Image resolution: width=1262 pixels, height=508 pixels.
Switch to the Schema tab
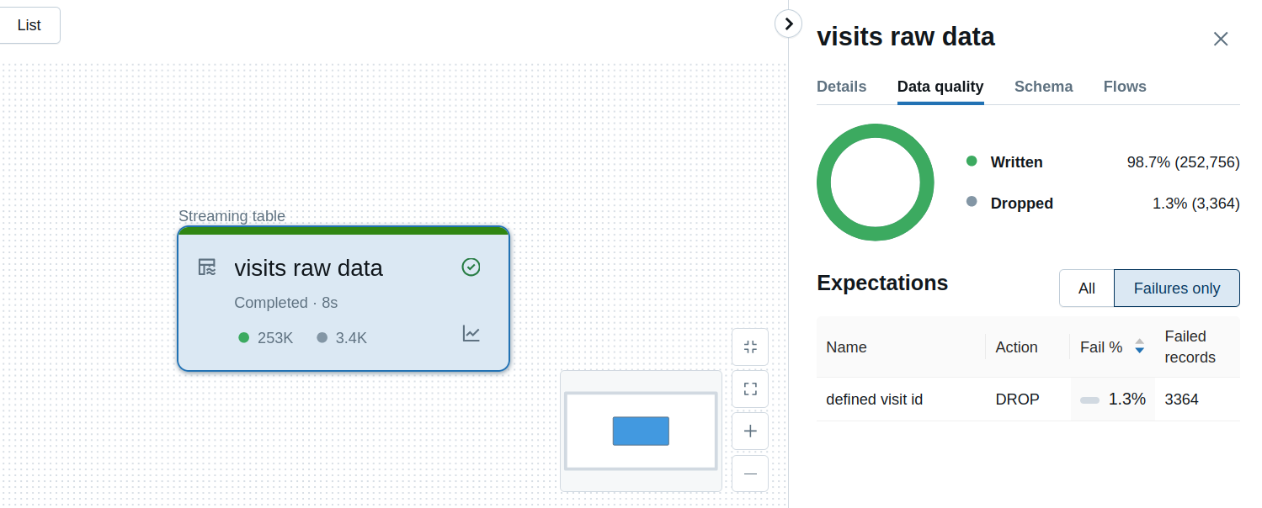click(1043, 87)
